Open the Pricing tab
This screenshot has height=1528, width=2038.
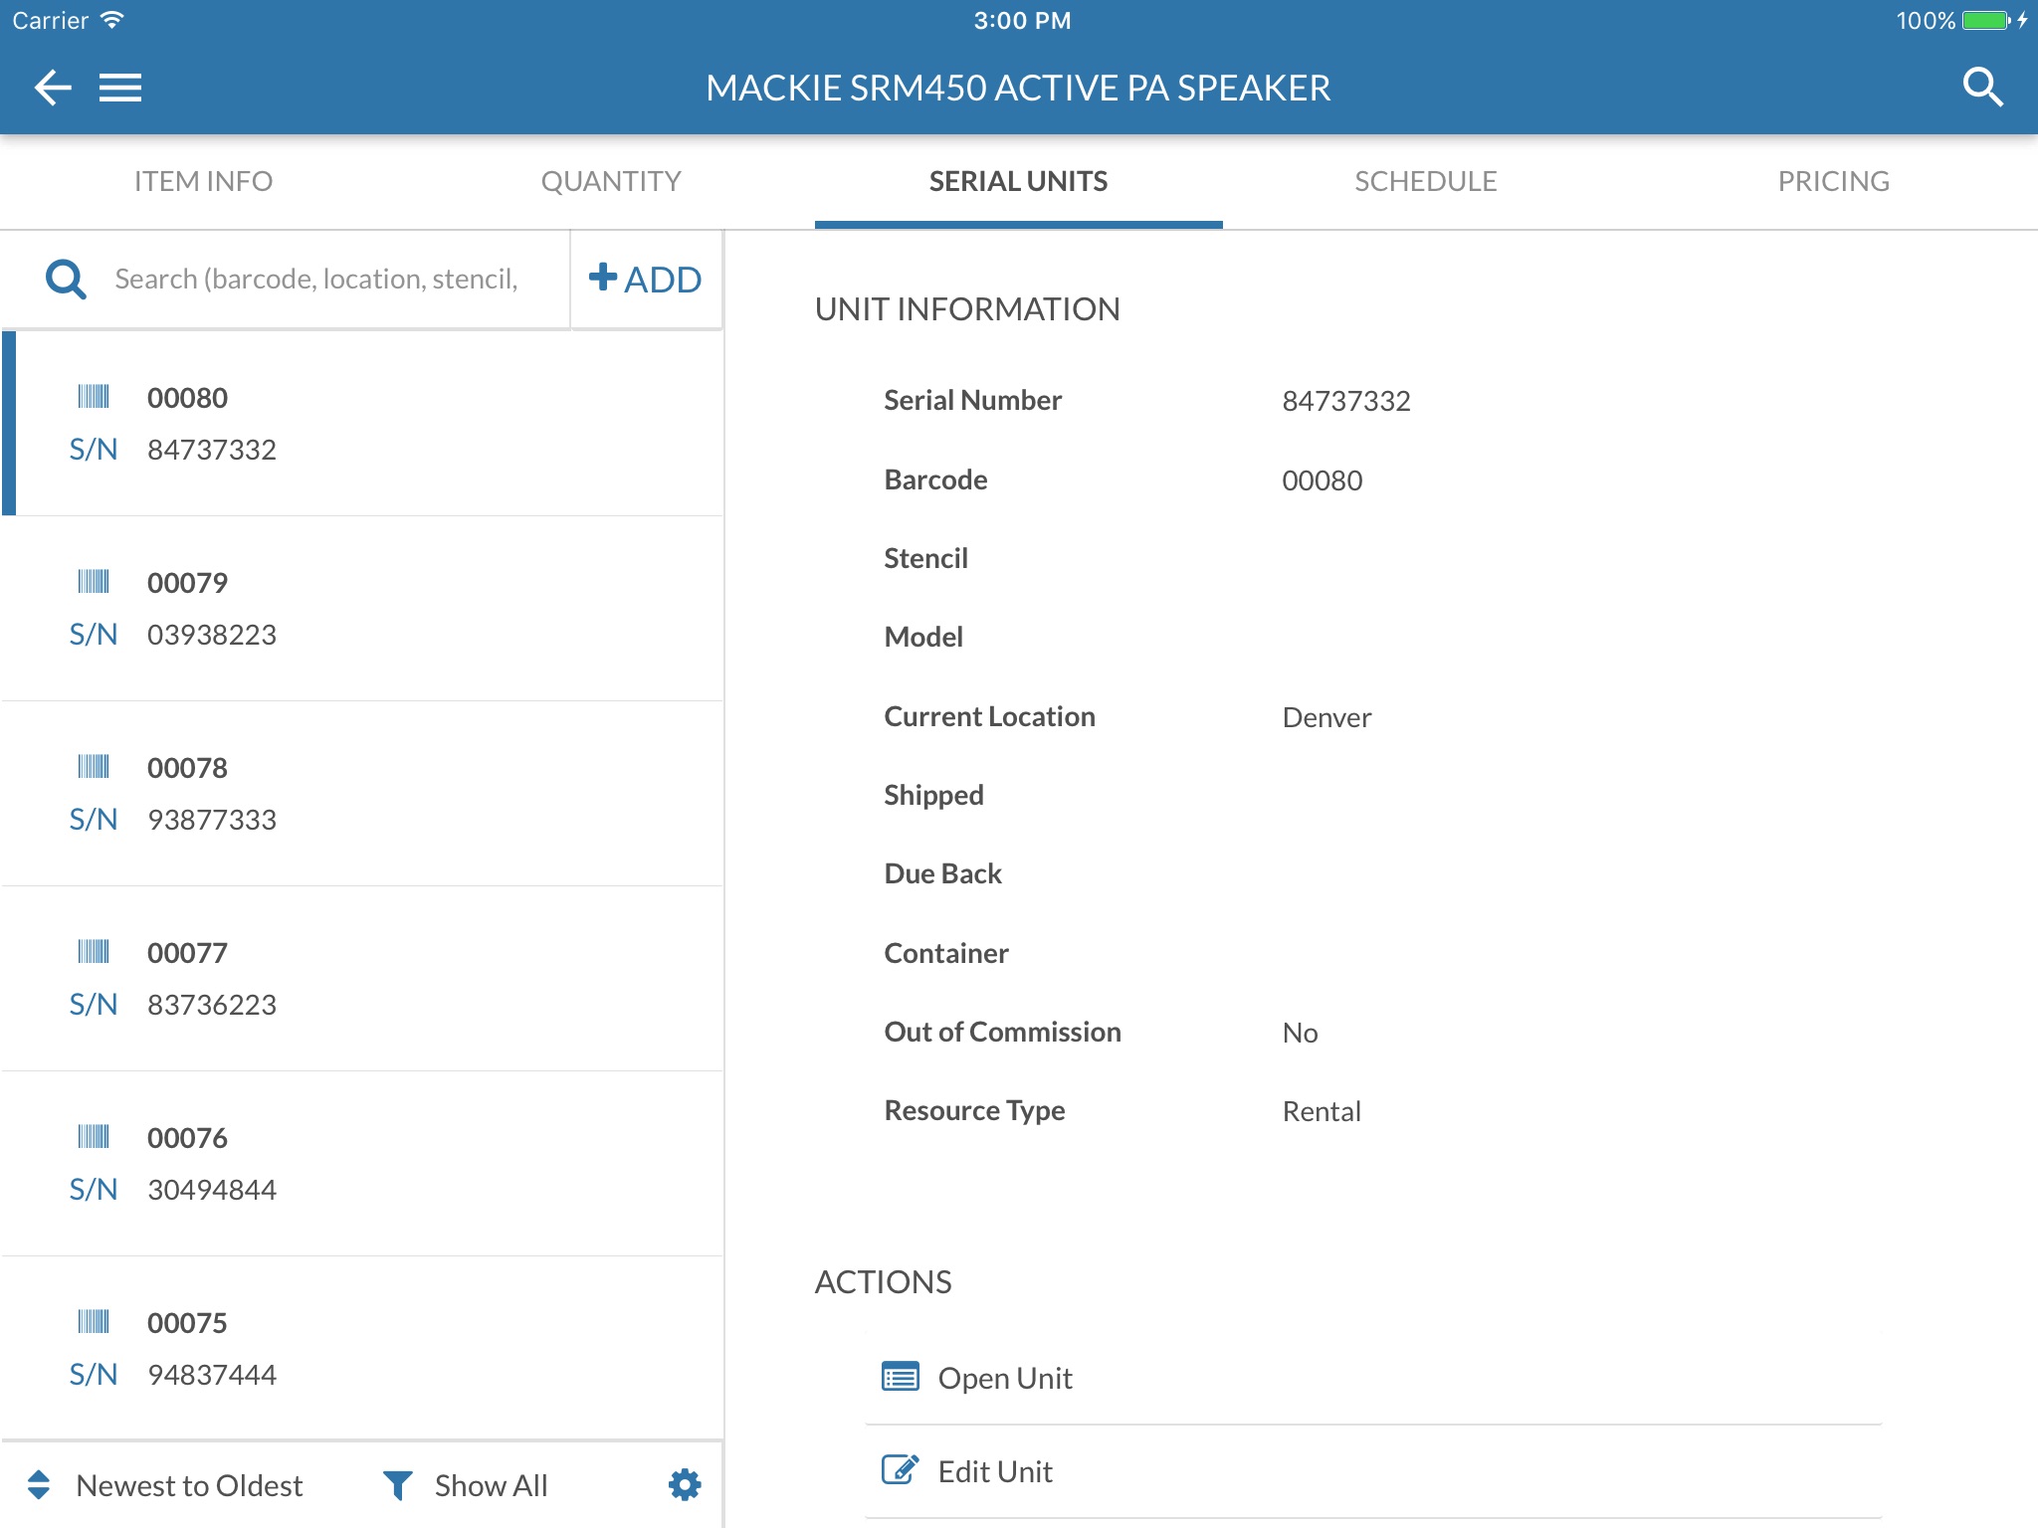click(1833, 181)
